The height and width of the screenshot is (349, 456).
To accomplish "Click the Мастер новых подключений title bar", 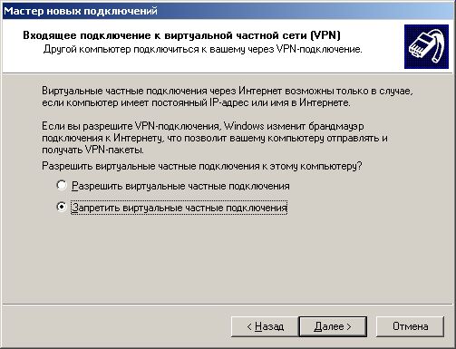I will [x=228, y=11].
